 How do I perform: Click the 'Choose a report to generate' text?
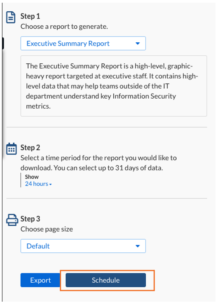click(64, 26)
